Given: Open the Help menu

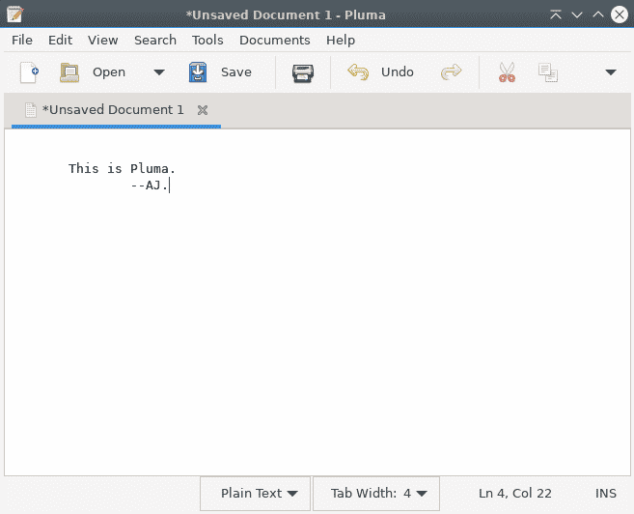Looking at the screenshot, I should pyautogui.click(x=341, y=40).
